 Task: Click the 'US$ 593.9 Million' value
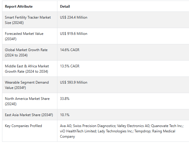tap(74, 82)
